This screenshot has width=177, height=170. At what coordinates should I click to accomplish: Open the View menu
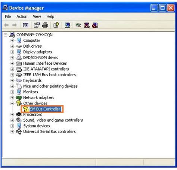[37, 16]
